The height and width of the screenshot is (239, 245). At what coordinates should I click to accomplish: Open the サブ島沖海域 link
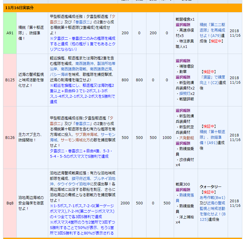[86, 135]
